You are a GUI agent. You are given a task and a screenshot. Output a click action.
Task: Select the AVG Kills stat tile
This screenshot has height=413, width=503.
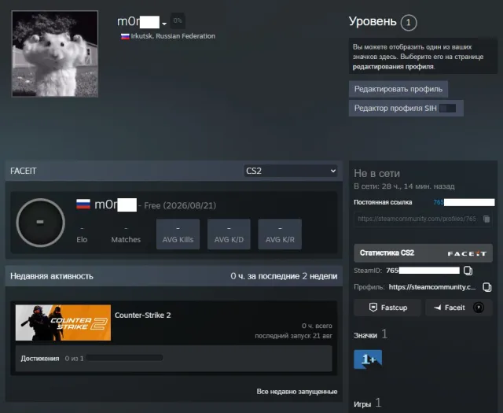tap(178, 234)
